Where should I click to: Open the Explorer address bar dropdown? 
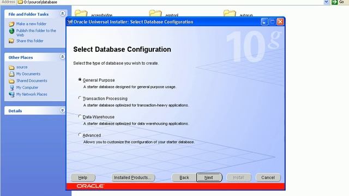coord(326,2)
